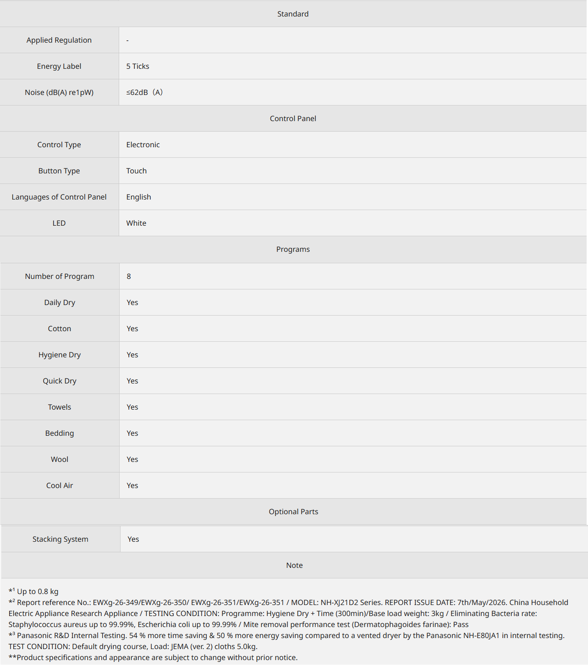
Task: Select the Optional Parts section header
Action: click(x=293, y=511)
